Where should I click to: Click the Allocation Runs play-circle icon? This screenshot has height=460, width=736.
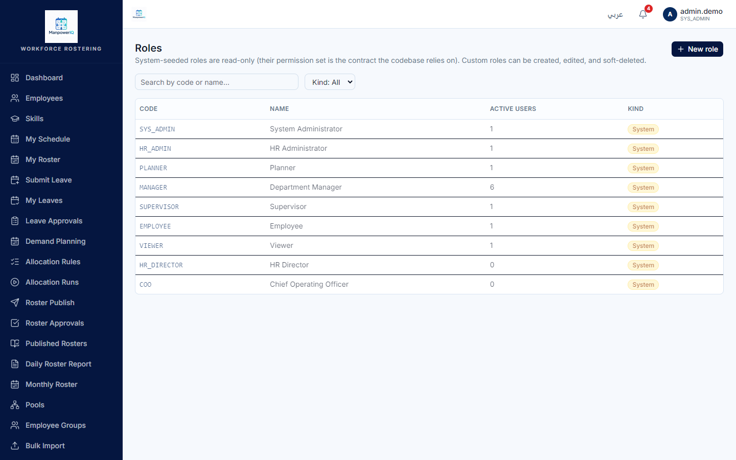tap(15, 282)
